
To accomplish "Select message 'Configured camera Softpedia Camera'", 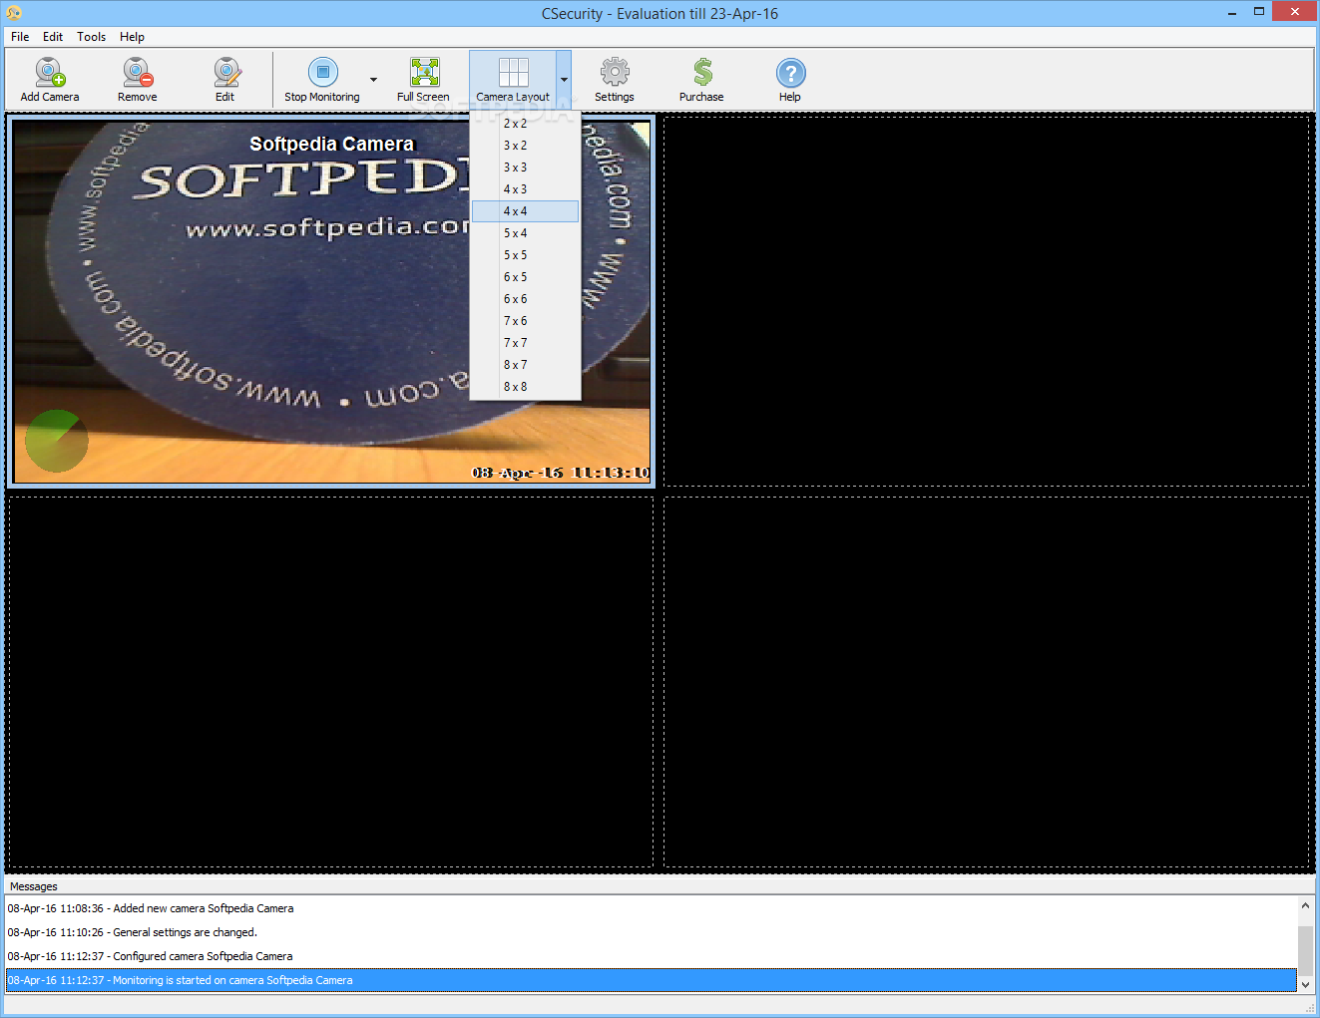I will [x=652, y=956].
